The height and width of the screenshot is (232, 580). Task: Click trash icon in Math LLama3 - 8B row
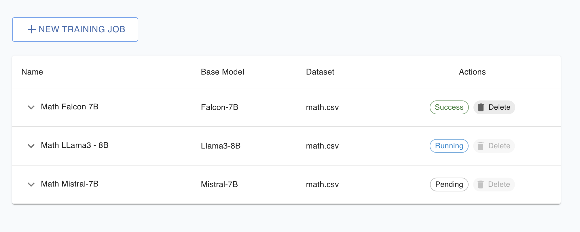tap(481, 146)
